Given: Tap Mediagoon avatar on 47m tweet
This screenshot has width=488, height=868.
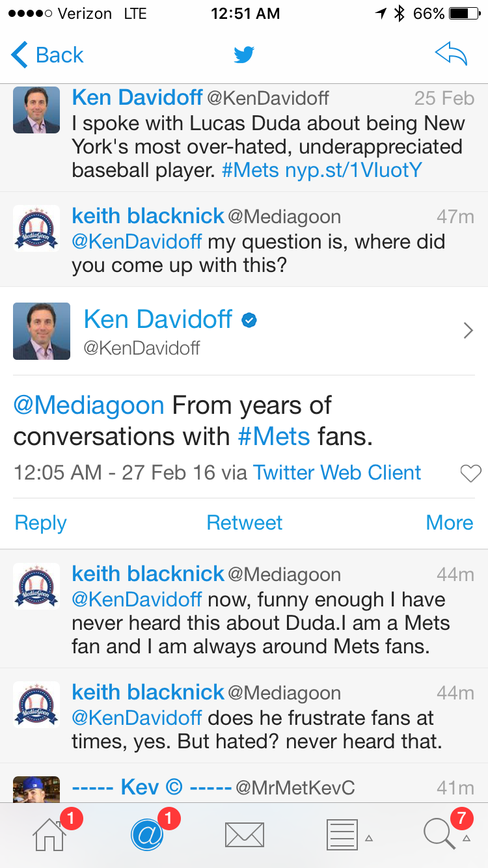Looking at the screenshot, I should click(x=36, y=228).
